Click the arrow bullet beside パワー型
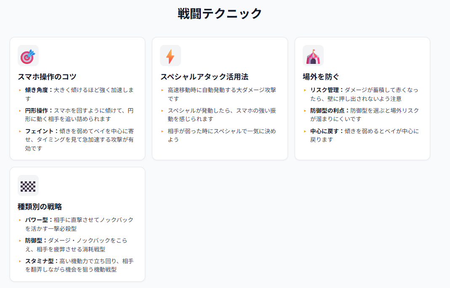This screenshot has height=288, width=450. [19, 219]
